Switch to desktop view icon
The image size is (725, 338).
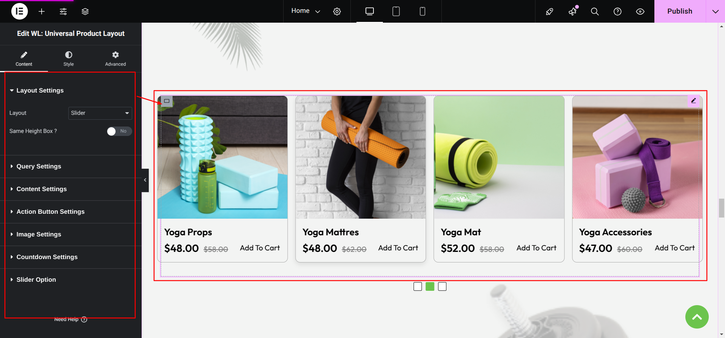[x=370, y=11]
